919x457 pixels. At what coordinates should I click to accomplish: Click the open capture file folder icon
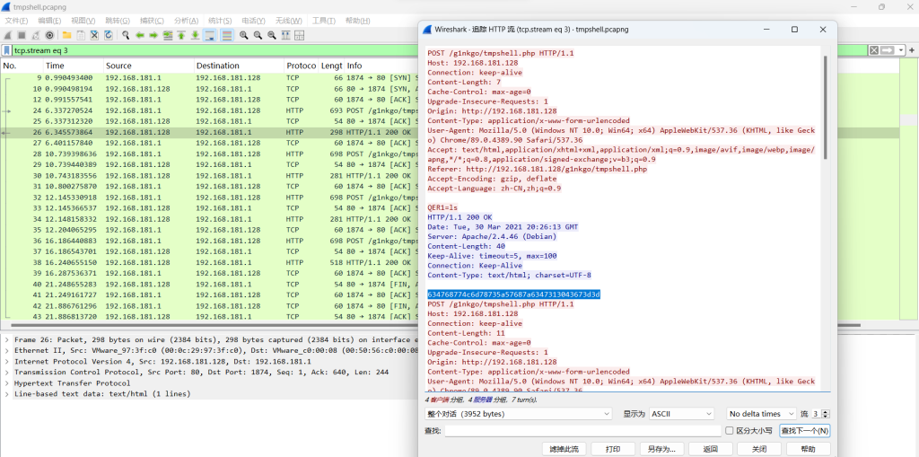66,35
